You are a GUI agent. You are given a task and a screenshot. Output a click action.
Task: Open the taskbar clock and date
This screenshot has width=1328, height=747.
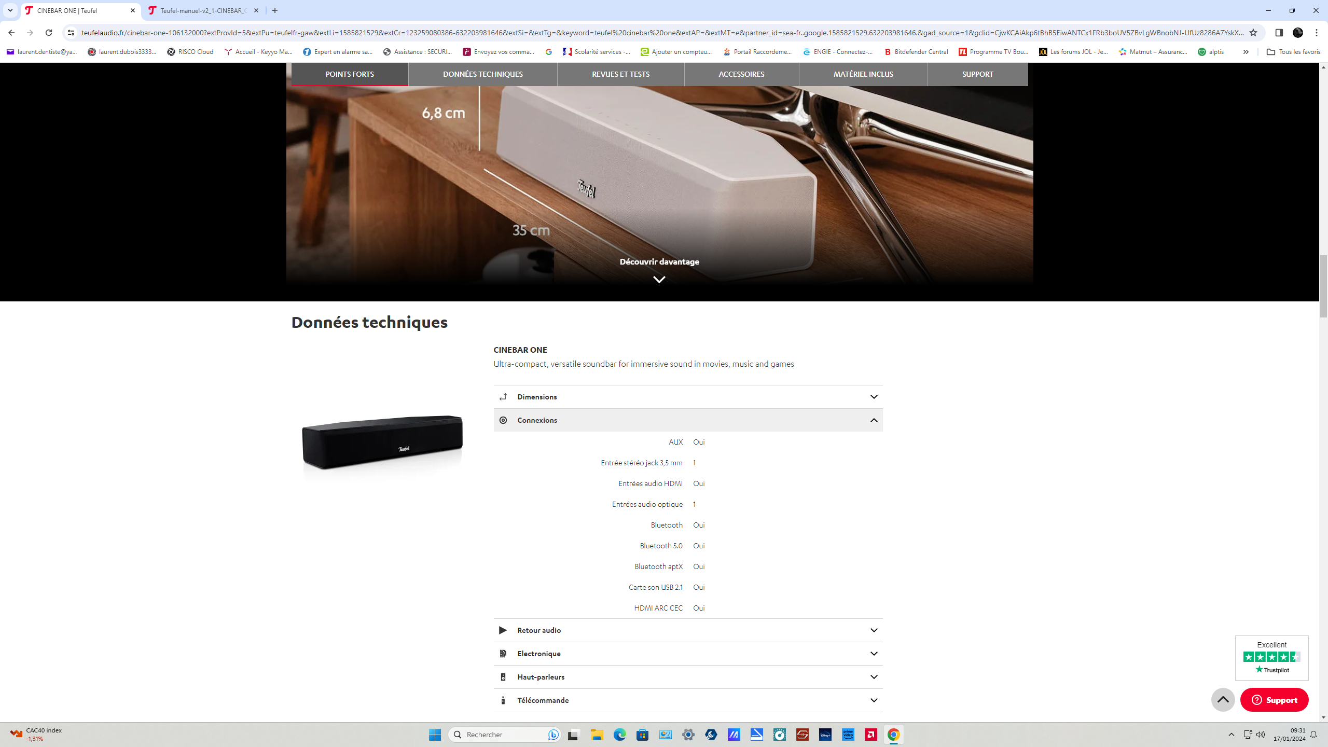tap(1289, 735)
